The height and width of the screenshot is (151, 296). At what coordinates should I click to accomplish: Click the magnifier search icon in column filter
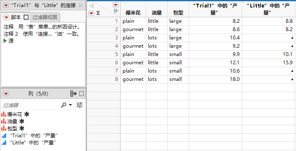tap(64, 105)
